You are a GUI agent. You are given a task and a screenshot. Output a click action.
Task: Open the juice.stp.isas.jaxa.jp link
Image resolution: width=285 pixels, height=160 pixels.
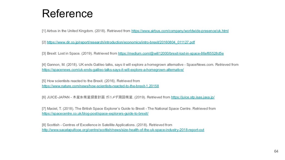(193, 97)
